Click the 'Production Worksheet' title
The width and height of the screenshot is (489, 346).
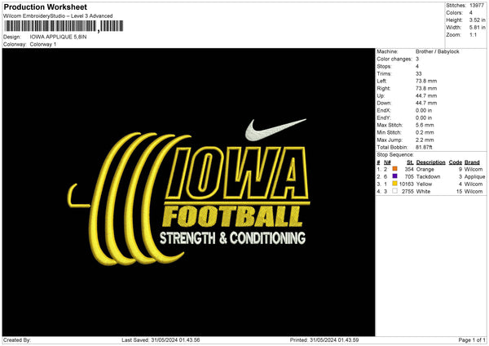45,7
